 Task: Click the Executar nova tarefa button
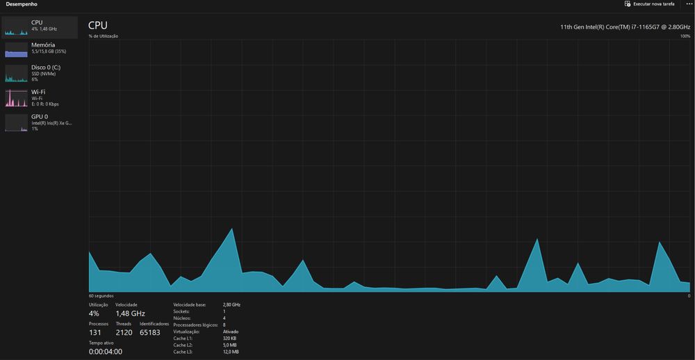(649, 4)
